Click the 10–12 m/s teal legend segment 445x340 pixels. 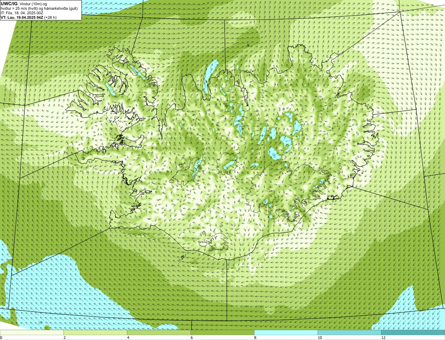click(x=350, y=332)
